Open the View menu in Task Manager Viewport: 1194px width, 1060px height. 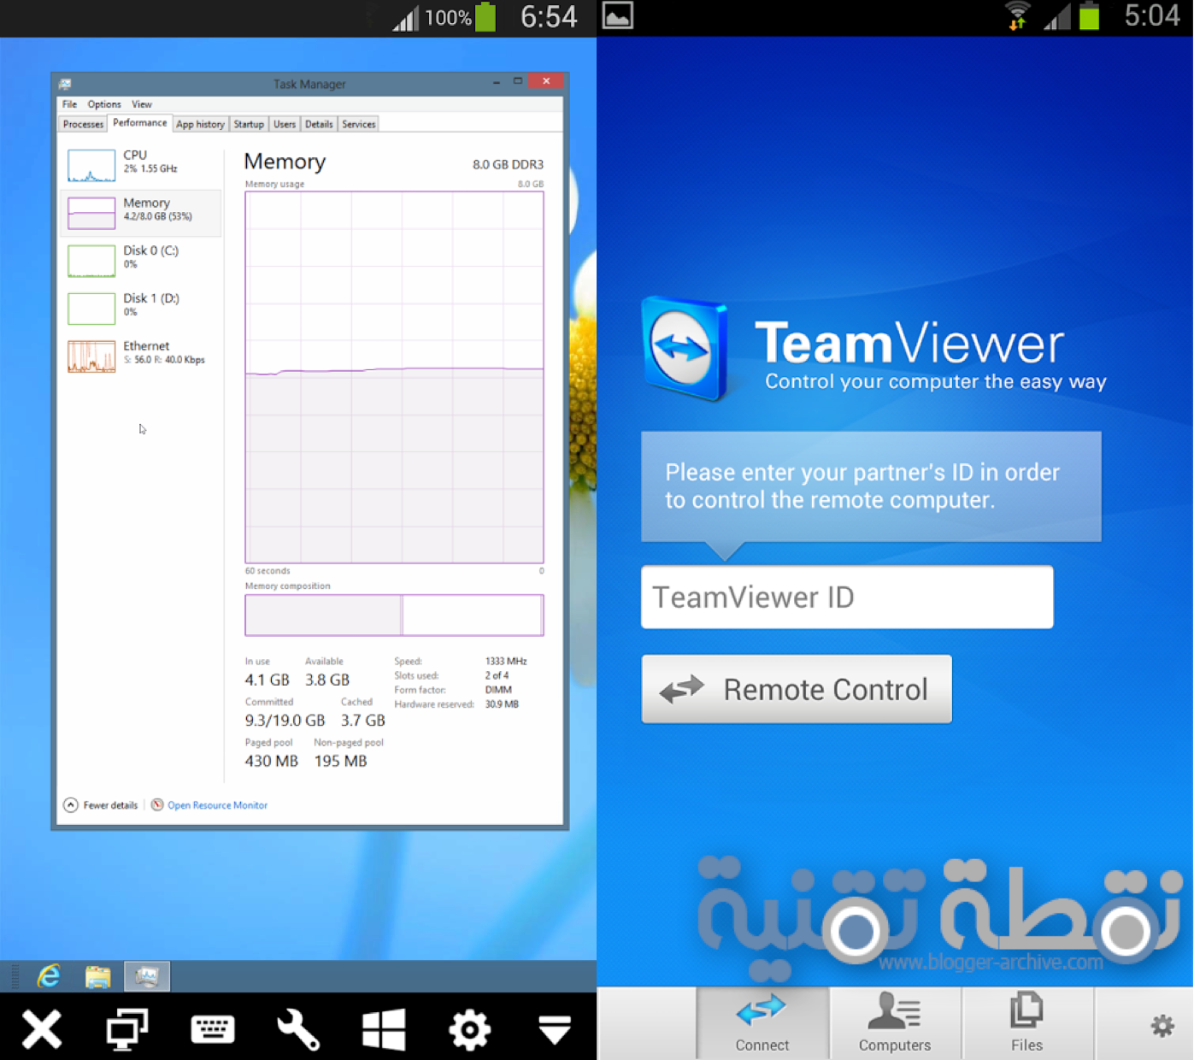[x=142, y=104]
